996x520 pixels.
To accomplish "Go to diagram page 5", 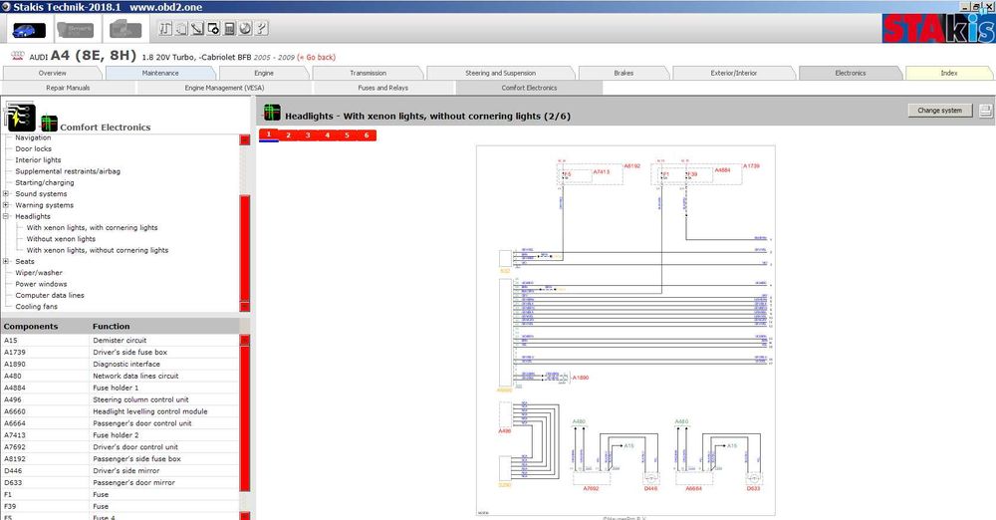I will (347, 135).
